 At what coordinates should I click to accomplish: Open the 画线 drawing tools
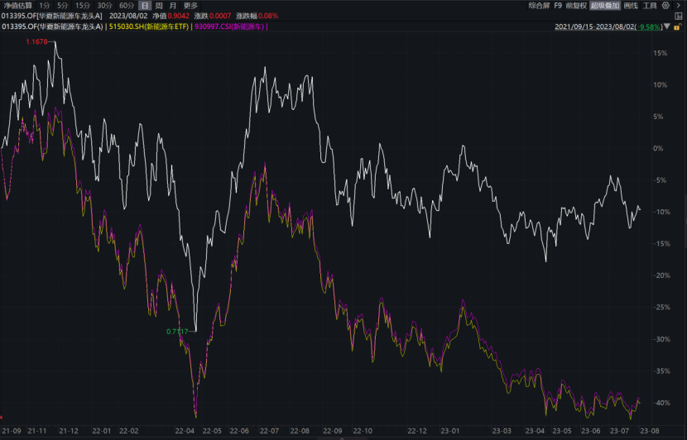631,5
